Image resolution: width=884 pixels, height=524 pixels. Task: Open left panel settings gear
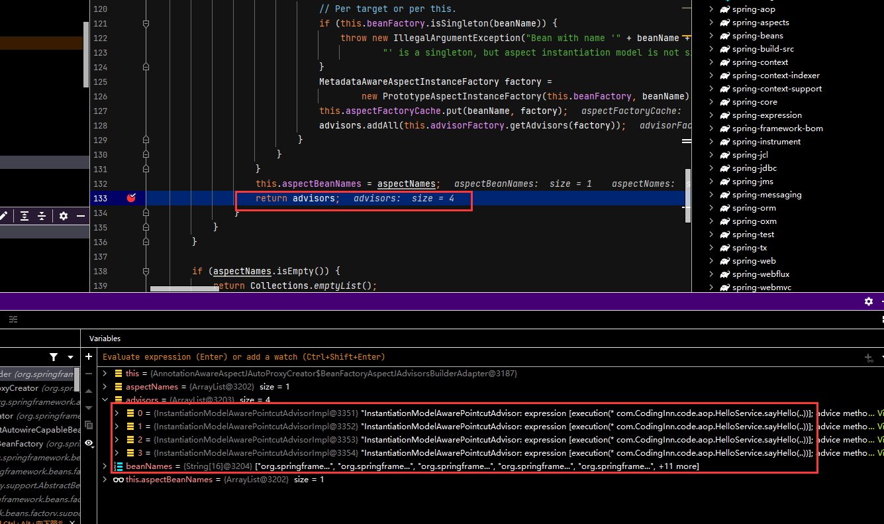click(x=64, y=216)
